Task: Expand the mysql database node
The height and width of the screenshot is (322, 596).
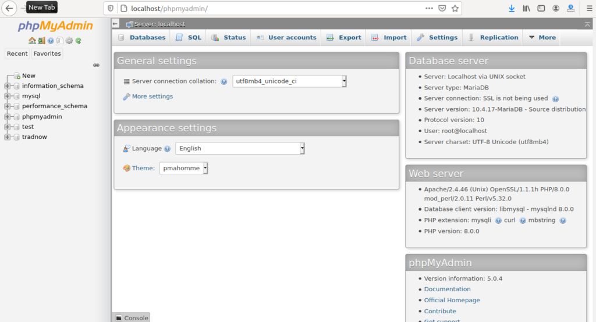Action: pos(7,96)
